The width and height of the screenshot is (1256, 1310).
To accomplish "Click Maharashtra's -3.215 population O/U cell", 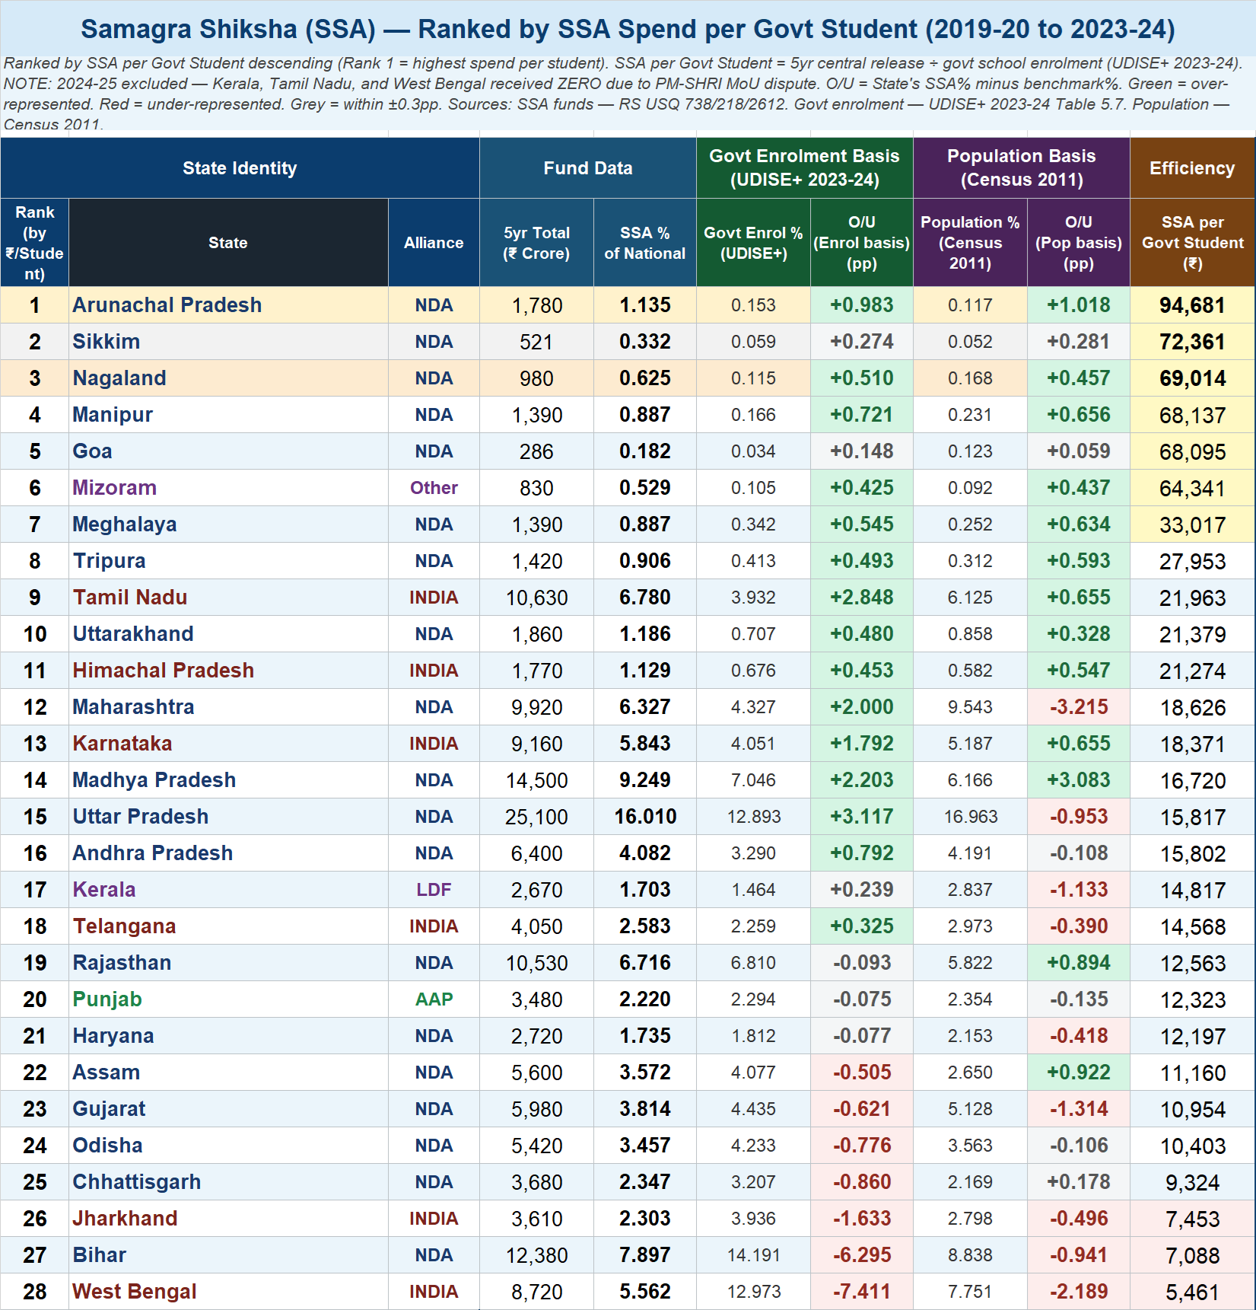I will pos(1078,707).
